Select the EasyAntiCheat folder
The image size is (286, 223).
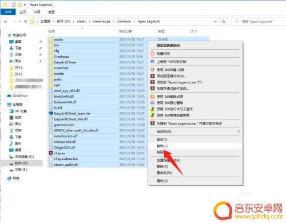pyautogui.click(x=65, y=62)
